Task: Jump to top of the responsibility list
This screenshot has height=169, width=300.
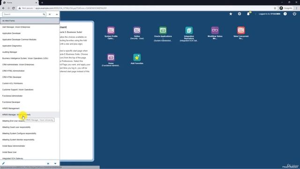Action: click(x=50, y=15)
